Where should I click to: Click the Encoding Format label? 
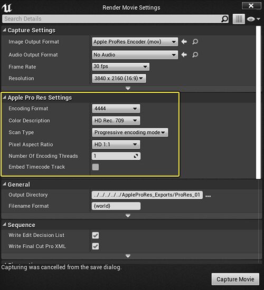29,109
